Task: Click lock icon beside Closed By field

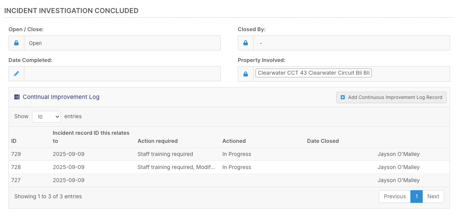Action: (x=246, y=43)
